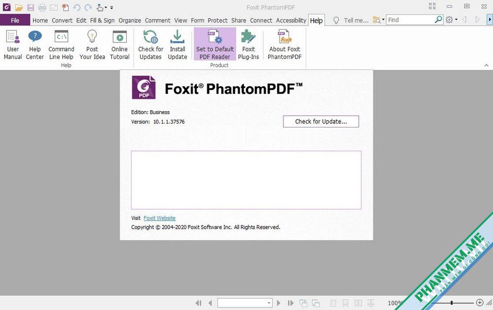Switch to Continuous Facing view
The height and width of the screenshot is (310, 493).
click(x=371, y=303)
